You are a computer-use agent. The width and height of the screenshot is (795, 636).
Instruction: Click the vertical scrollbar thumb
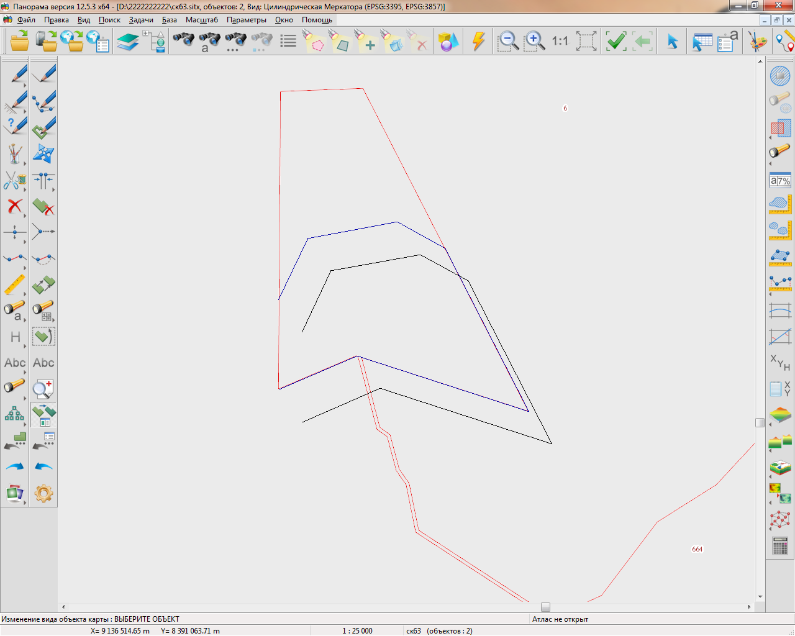(x=760, y=422)
